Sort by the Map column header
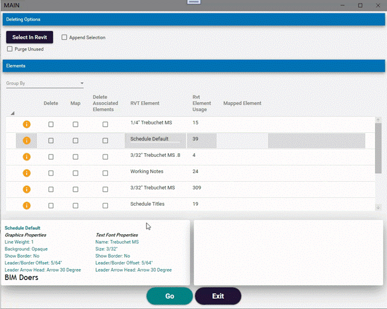Image resolution: width=387 pixels, height=309 pixels. click(75, 103)
